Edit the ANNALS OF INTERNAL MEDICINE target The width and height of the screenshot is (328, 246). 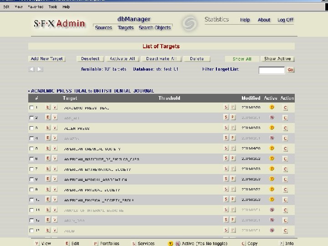tap(48, 210)
